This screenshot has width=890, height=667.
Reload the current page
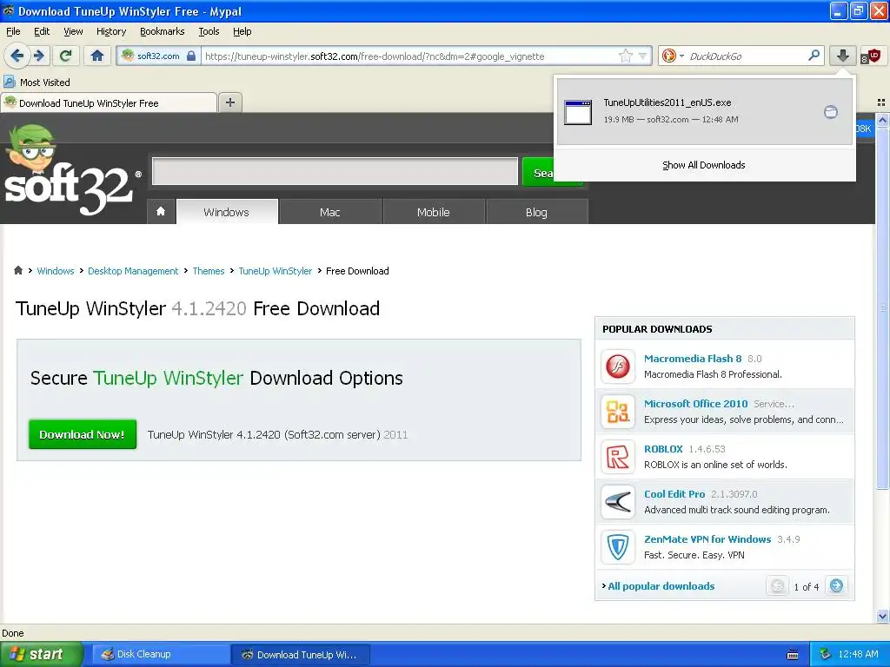tap(66, 56)
